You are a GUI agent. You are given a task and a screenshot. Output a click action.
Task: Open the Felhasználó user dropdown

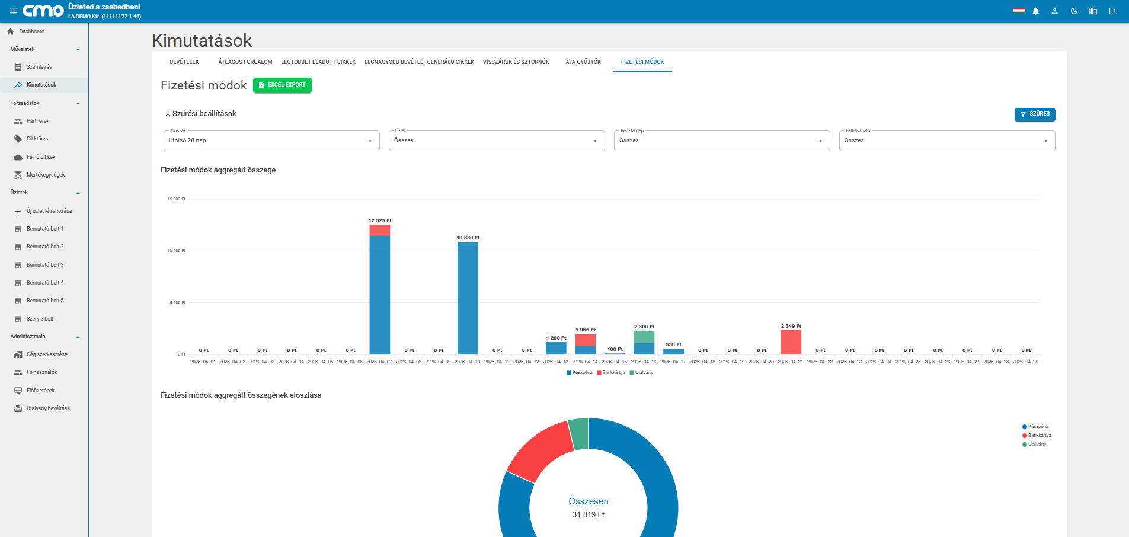(x=947, y=140)
